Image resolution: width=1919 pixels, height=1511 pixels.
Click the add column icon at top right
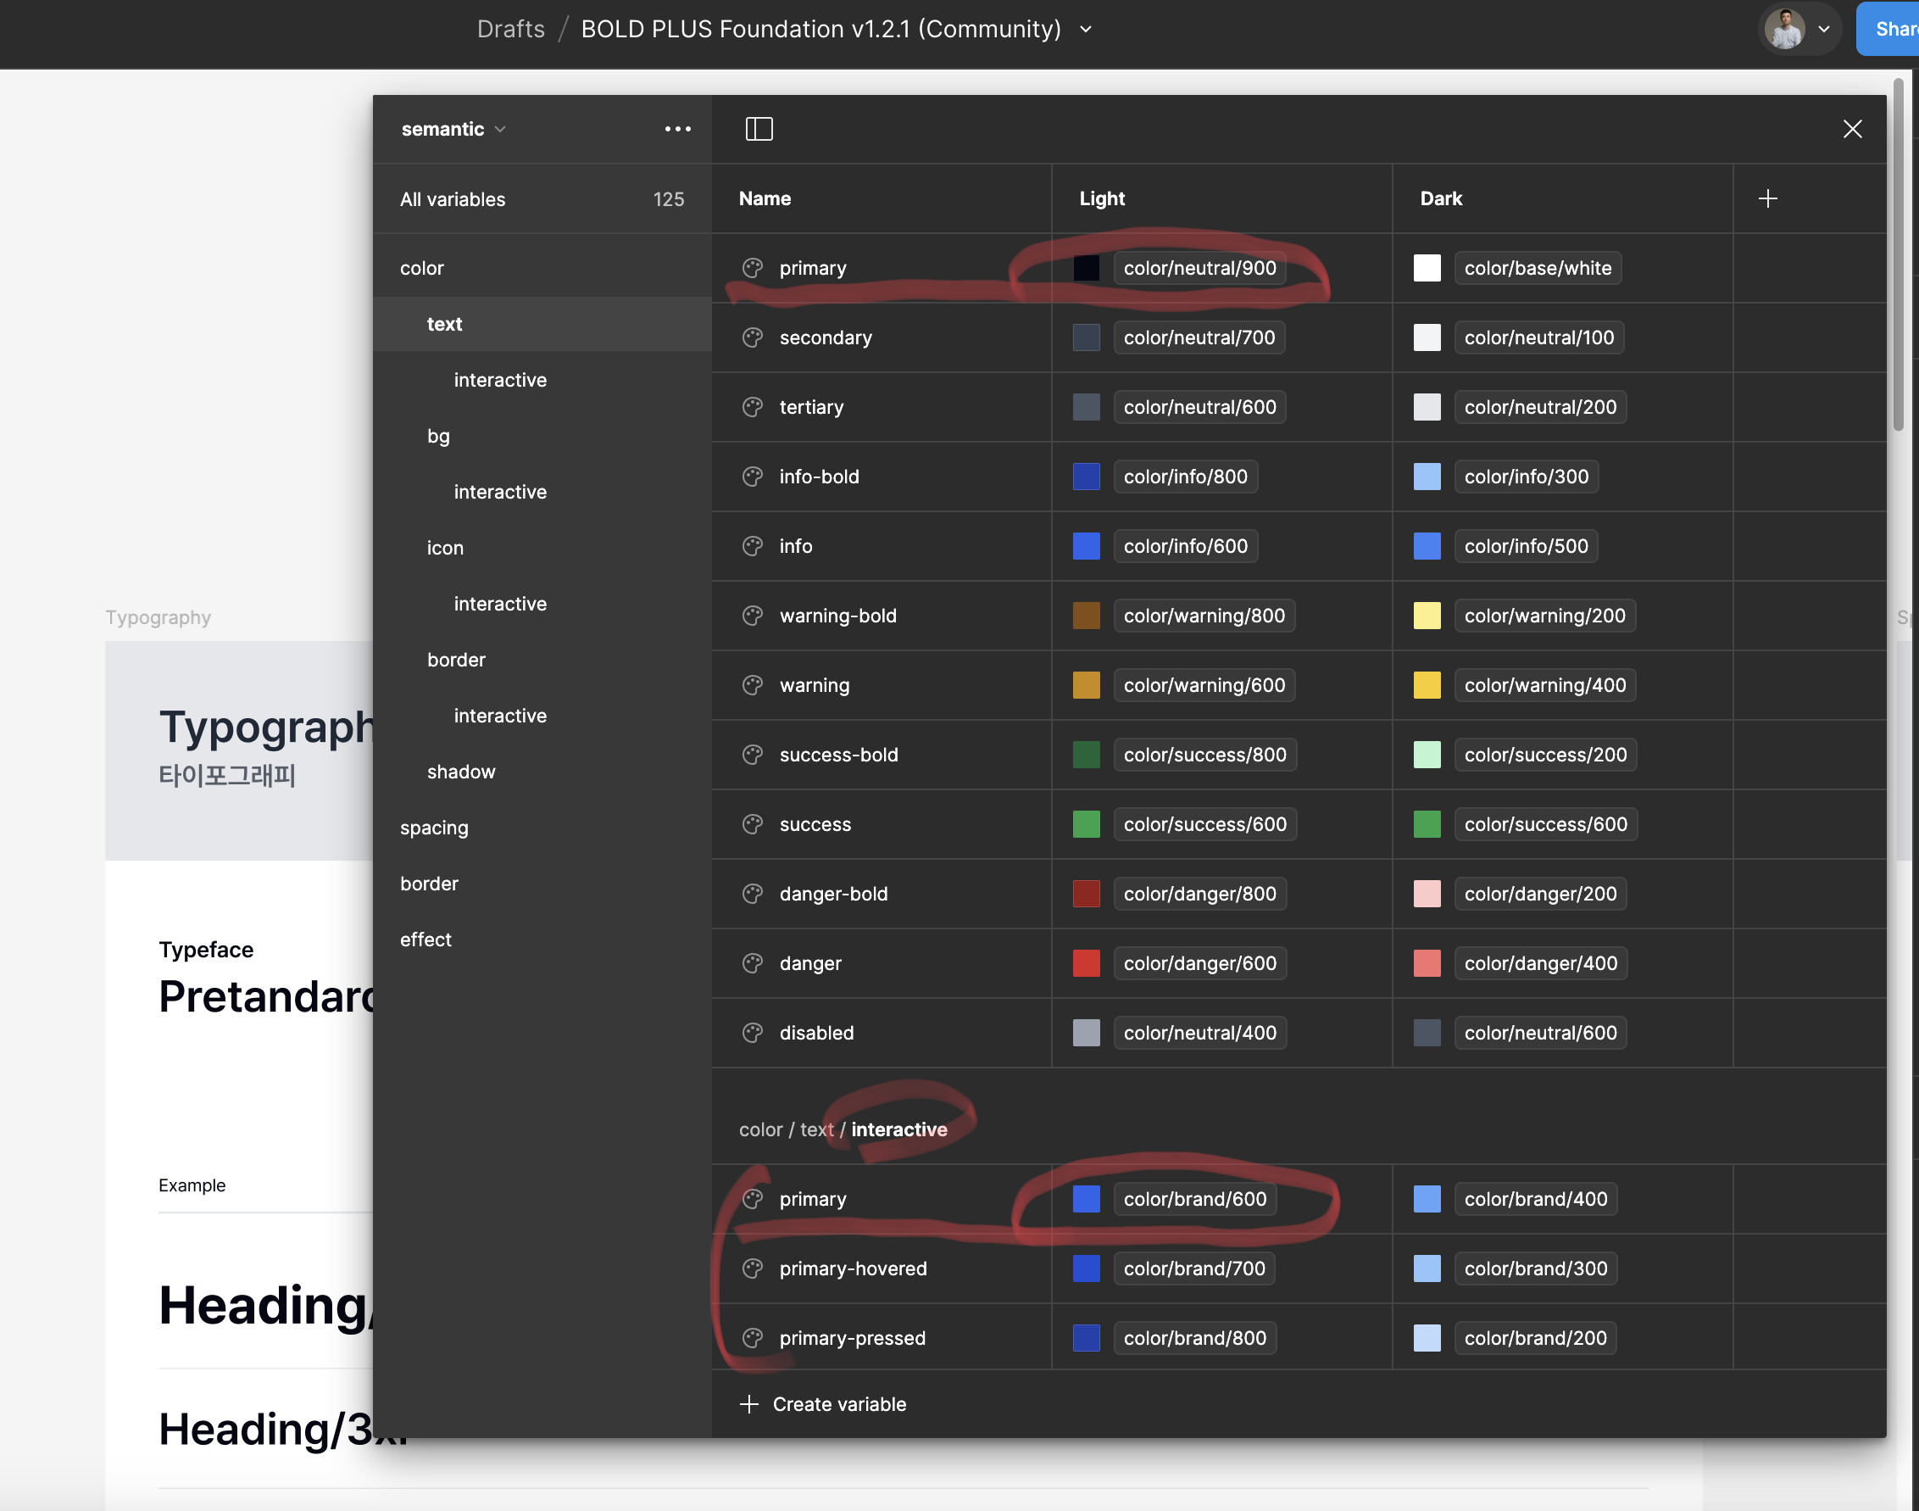click(x=1768, y=198)
